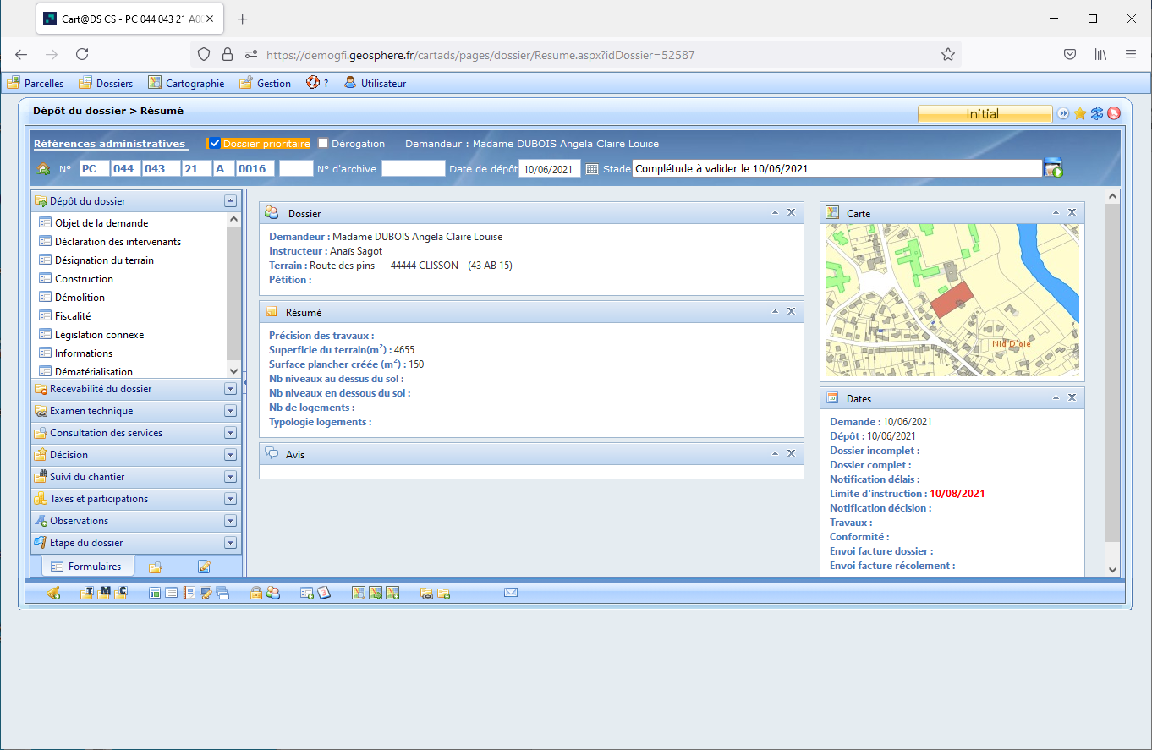Click the home icon beside dossier number
The width and height of the screenshot is (1152, 750).
[x=45, y=169]
